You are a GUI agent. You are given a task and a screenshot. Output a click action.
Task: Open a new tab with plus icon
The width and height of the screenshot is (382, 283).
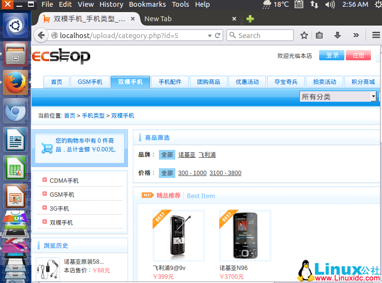pyautogui.click(x=250, y=19)
